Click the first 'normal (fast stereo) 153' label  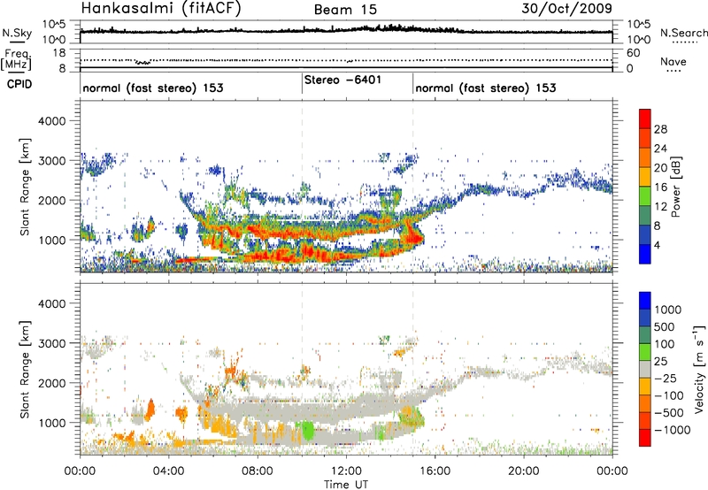(x=153, y=88)
